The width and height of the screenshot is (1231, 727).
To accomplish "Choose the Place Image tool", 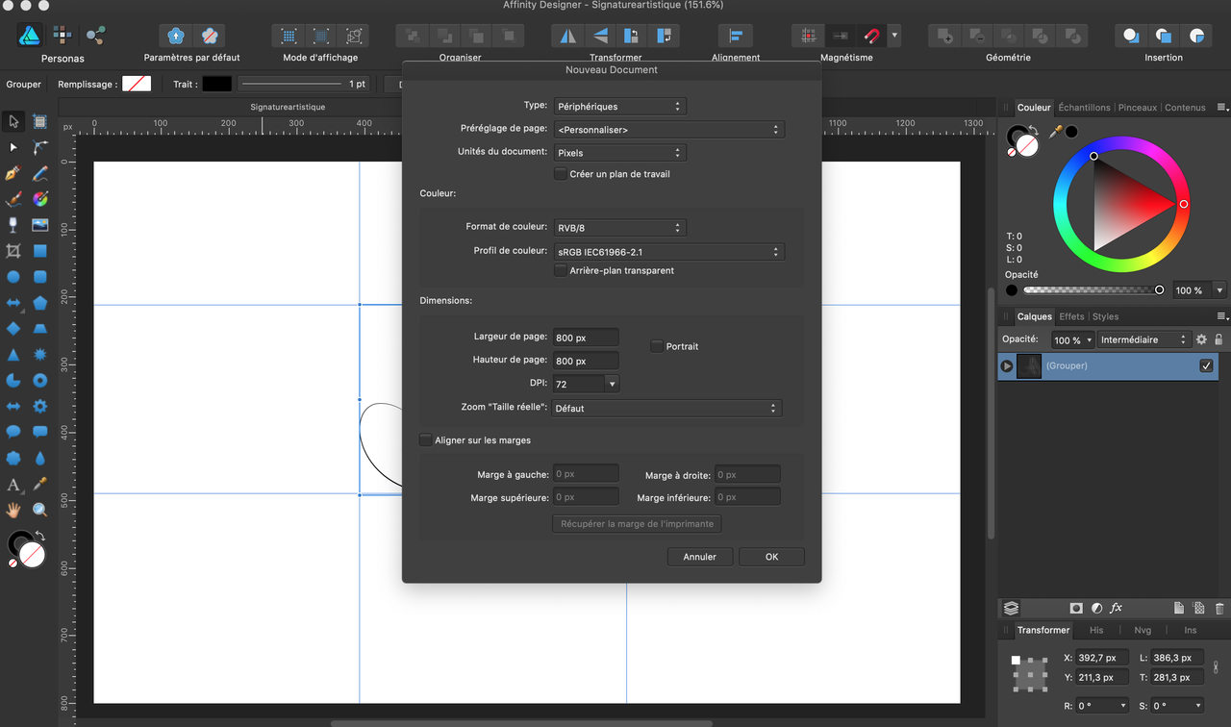I will click(x=40, y=225).
